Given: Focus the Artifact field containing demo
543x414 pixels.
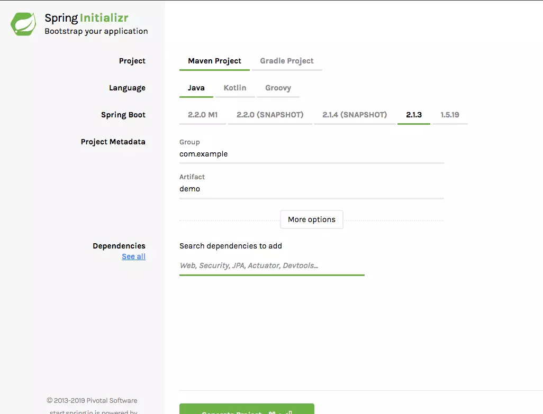Looking at the screenshot, I should click(x=312, y=189).
